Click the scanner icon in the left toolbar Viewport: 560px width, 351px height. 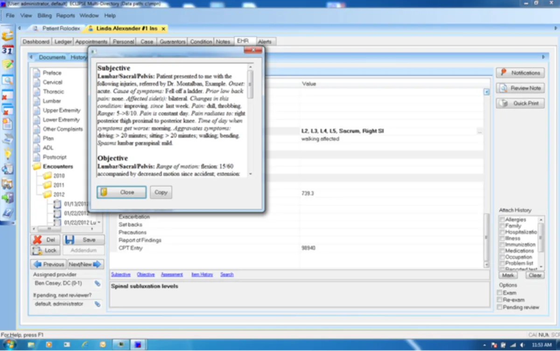click(x=7, y=139)
